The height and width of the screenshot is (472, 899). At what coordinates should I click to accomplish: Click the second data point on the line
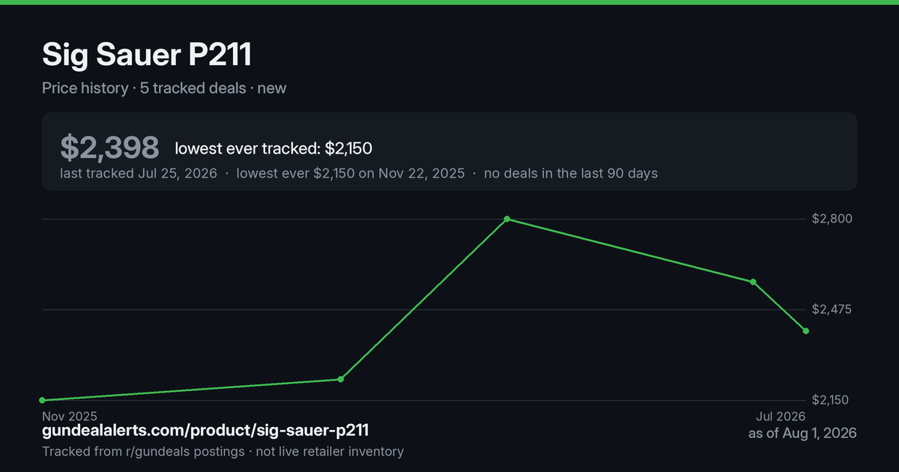coord(340,379)
